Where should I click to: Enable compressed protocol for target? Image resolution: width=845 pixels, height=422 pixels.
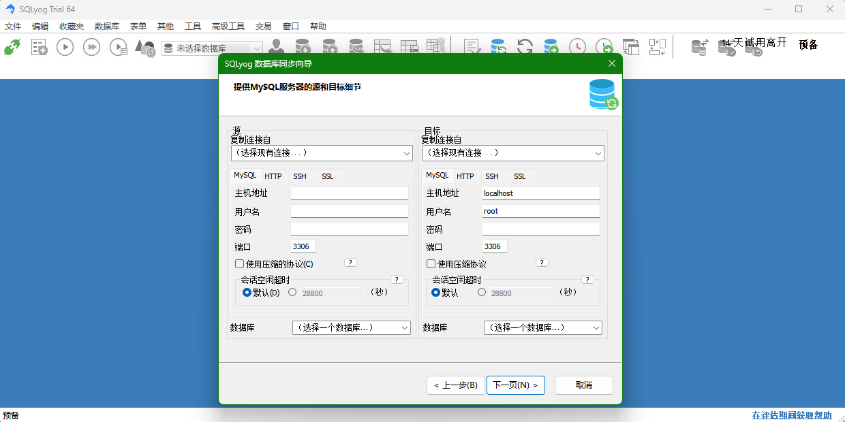431,264
